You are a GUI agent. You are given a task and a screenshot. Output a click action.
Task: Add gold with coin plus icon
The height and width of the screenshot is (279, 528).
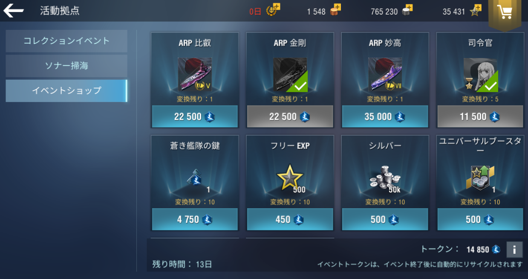coord(335,10)
